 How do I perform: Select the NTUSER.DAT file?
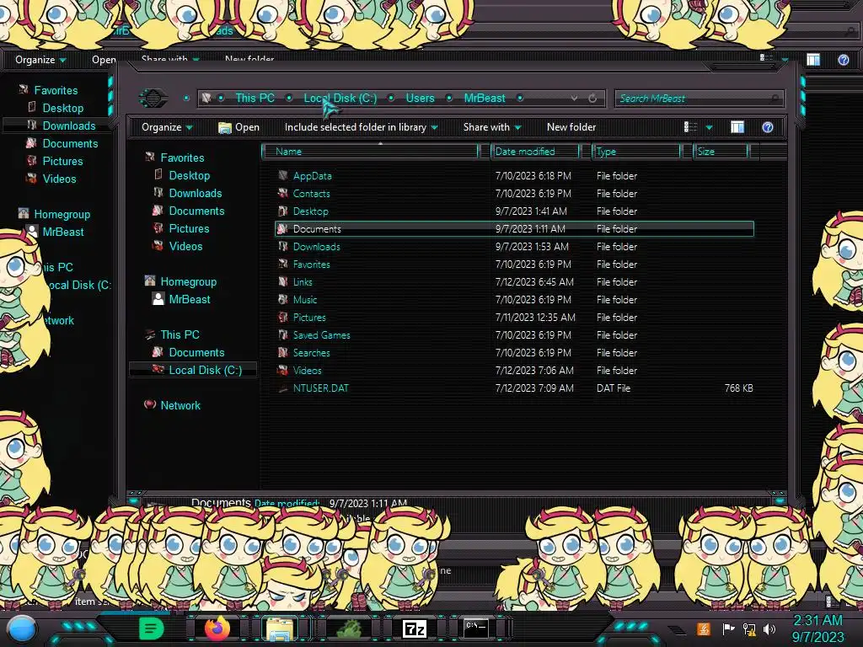click(320, 388)
